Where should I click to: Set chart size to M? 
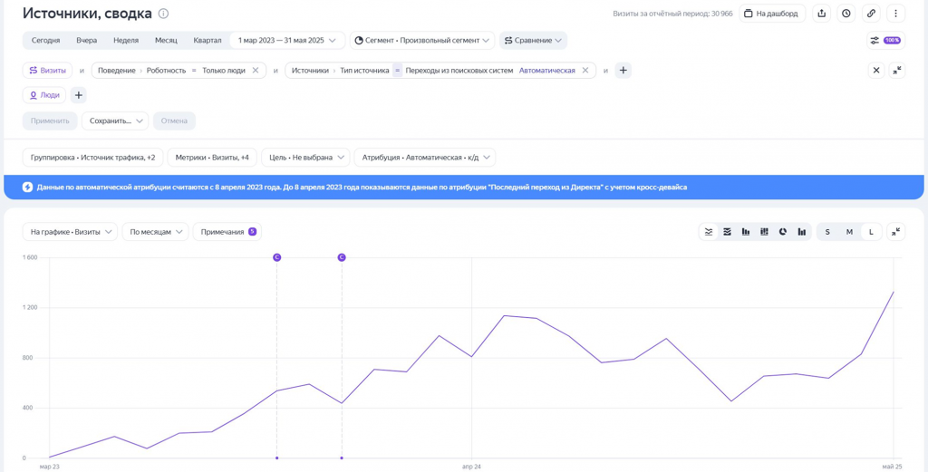pyautogui.click(x=849, y=232)
